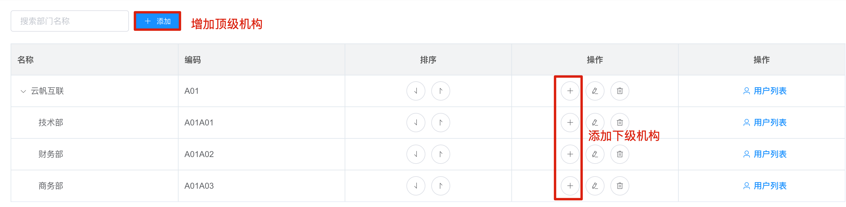This screenshot has width=846, height=207.
Task: Focus the 搜索部门名称 search field
Action: pos(70,21)
